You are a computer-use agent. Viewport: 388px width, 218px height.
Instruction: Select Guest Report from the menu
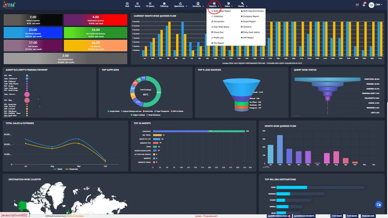248,21
